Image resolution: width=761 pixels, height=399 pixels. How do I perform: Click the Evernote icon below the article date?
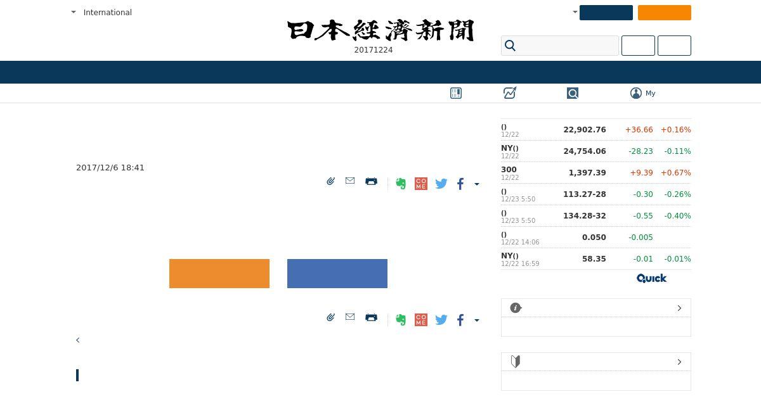click(x=401, y=184)
